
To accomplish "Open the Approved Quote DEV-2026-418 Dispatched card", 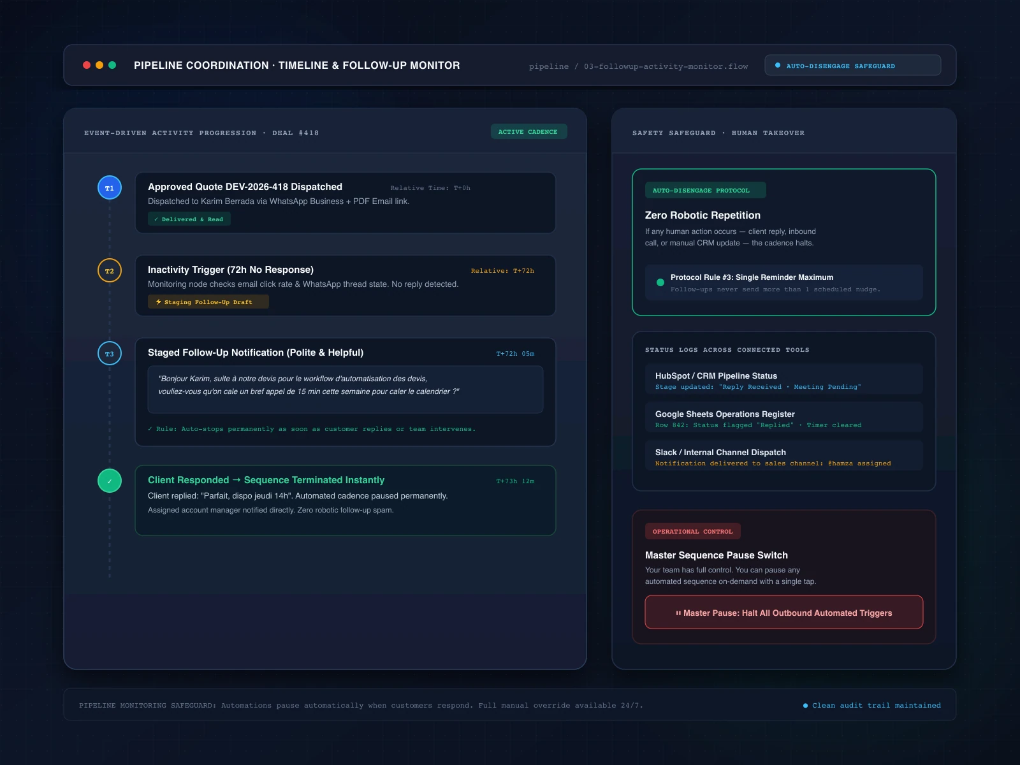I will pos(346,203).
